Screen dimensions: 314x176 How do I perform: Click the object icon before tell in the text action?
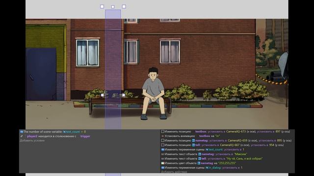[x=200, y=158]
